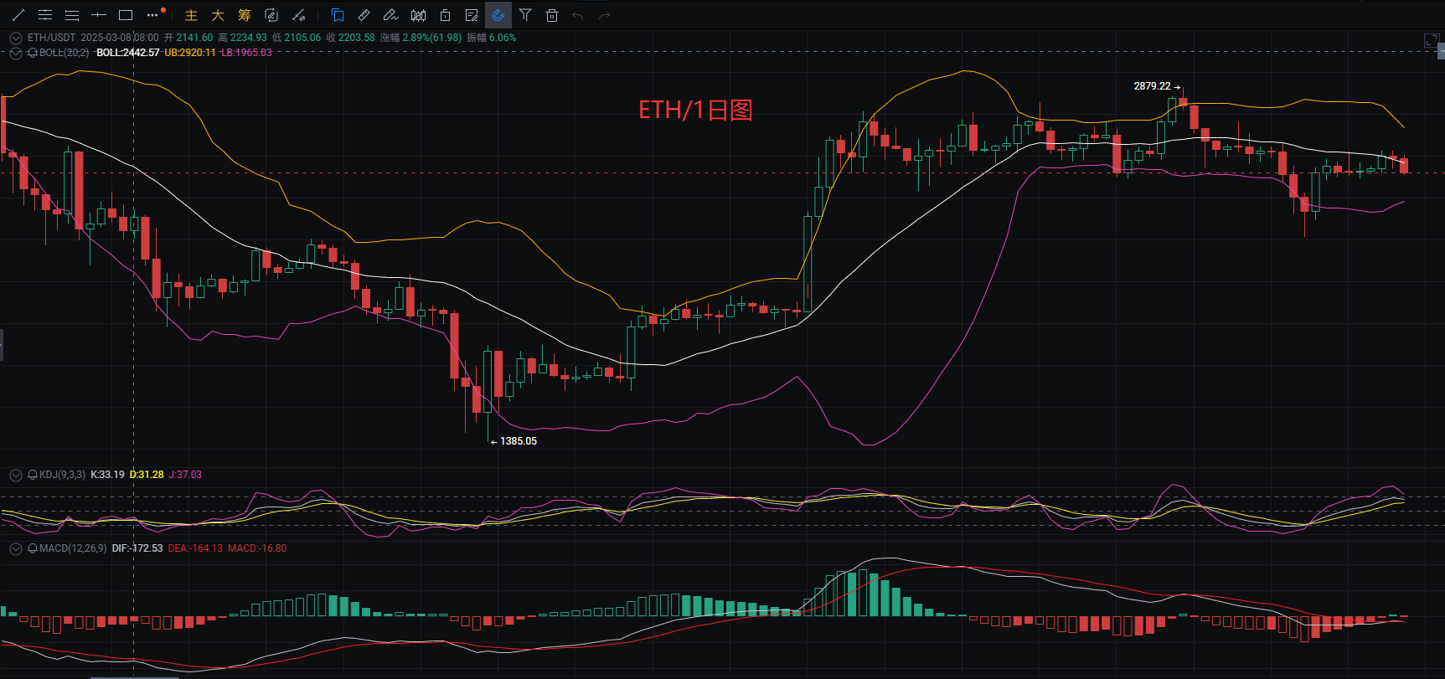Click the UB:2920.11 upper band value
1445x679 pixels.
pyautogui.click(x=190, y=53)
